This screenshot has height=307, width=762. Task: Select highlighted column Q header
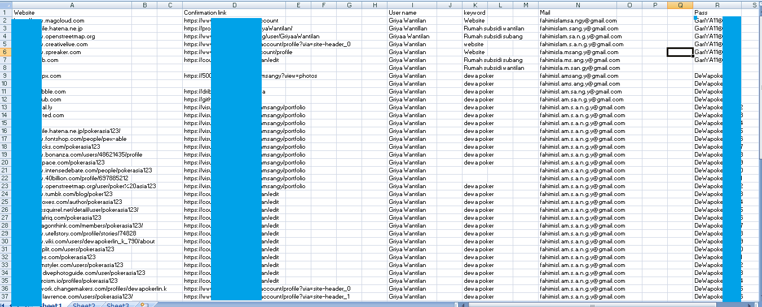[680, 5]
